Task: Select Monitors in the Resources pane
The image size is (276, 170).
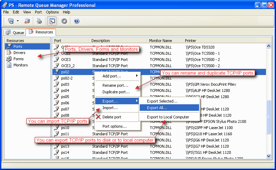Action: 20,65
